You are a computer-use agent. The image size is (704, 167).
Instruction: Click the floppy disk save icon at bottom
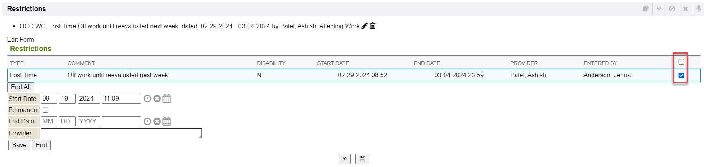tap(362, 159)
